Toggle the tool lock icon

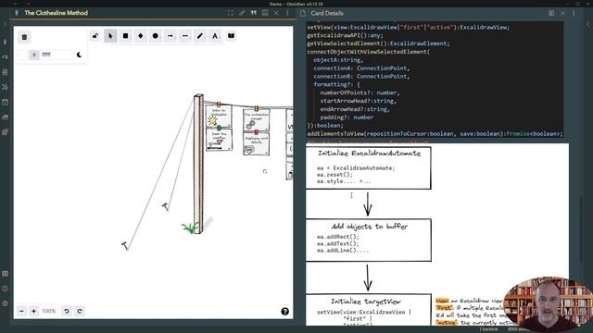tap(95, 36)
